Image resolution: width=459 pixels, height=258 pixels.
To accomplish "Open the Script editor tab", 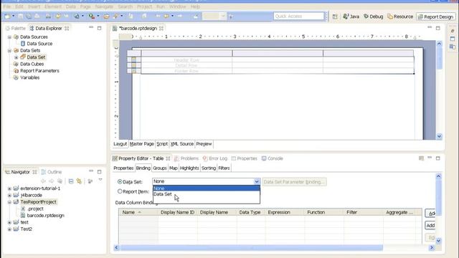I will coord(162,144).
